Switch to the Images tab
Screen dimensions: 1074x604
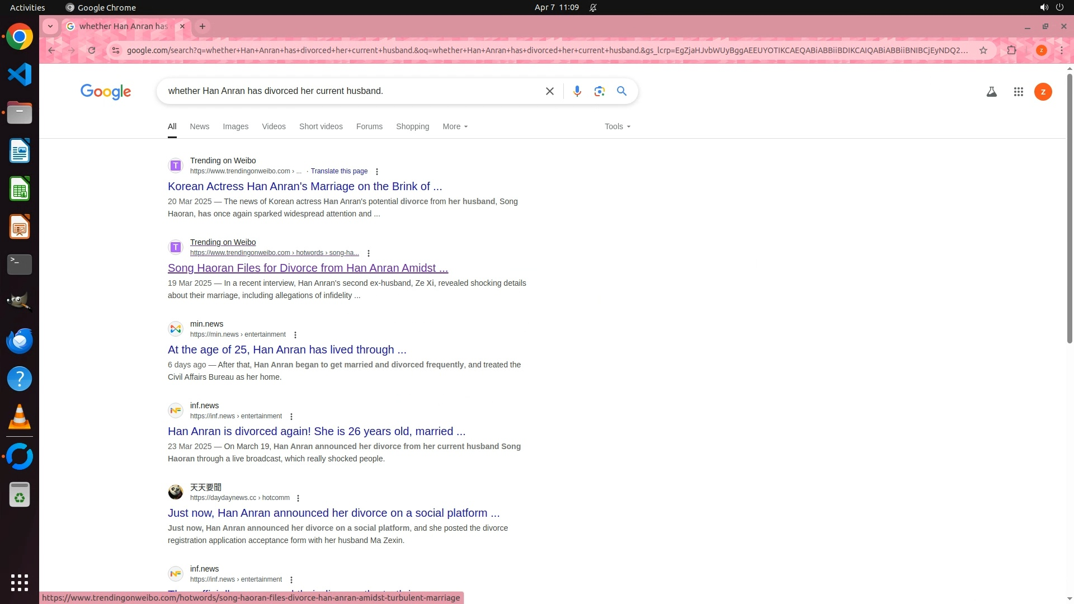(235, 126)
